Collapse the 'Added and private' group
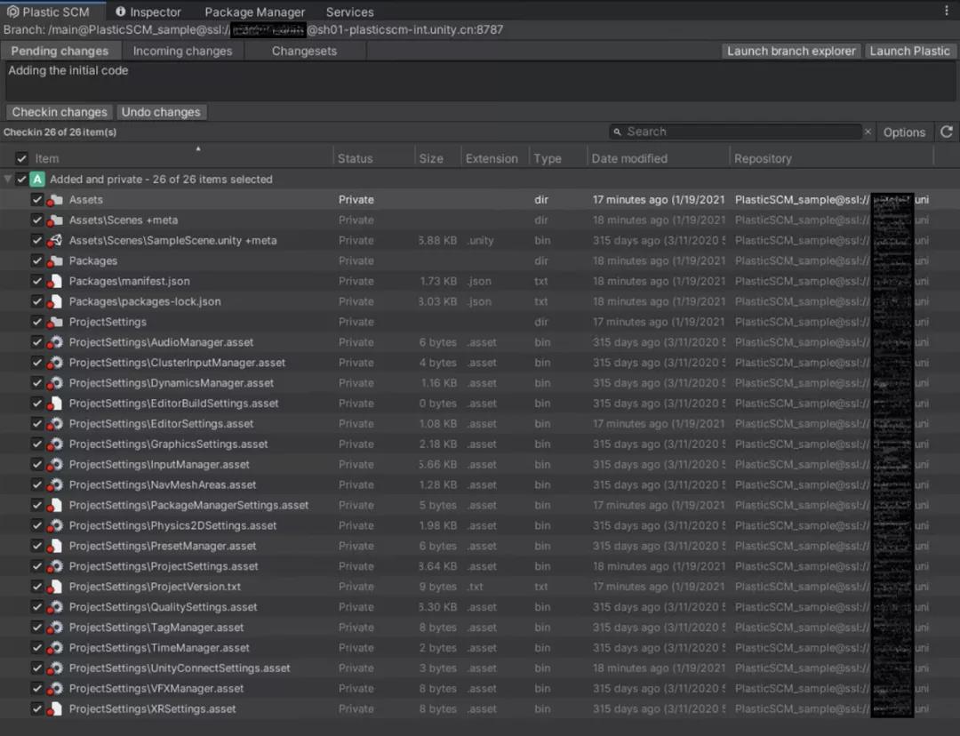 pyautogui.click(x=7, y=179)
